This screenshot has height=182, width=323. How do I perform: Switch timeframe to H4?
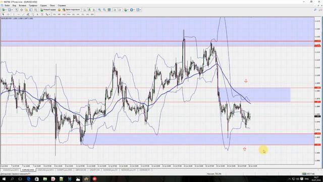pyautogui.click(x=78, y=15)
